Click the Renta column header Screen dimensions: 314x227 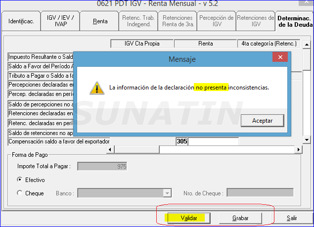[206, 44]
